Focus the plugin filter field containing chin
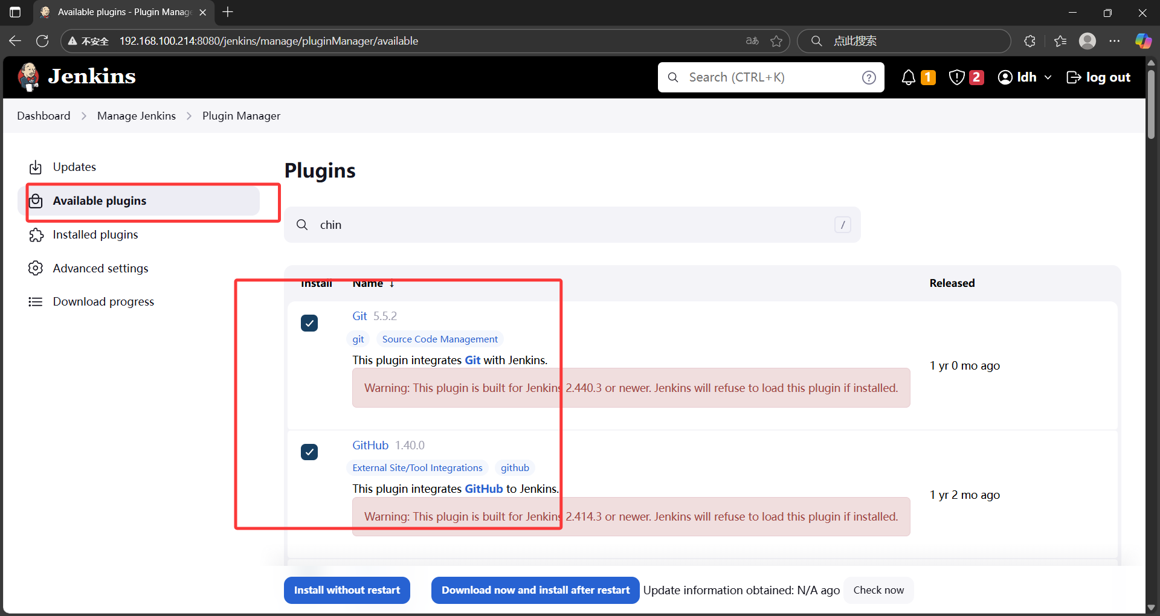 coord(572,225)
